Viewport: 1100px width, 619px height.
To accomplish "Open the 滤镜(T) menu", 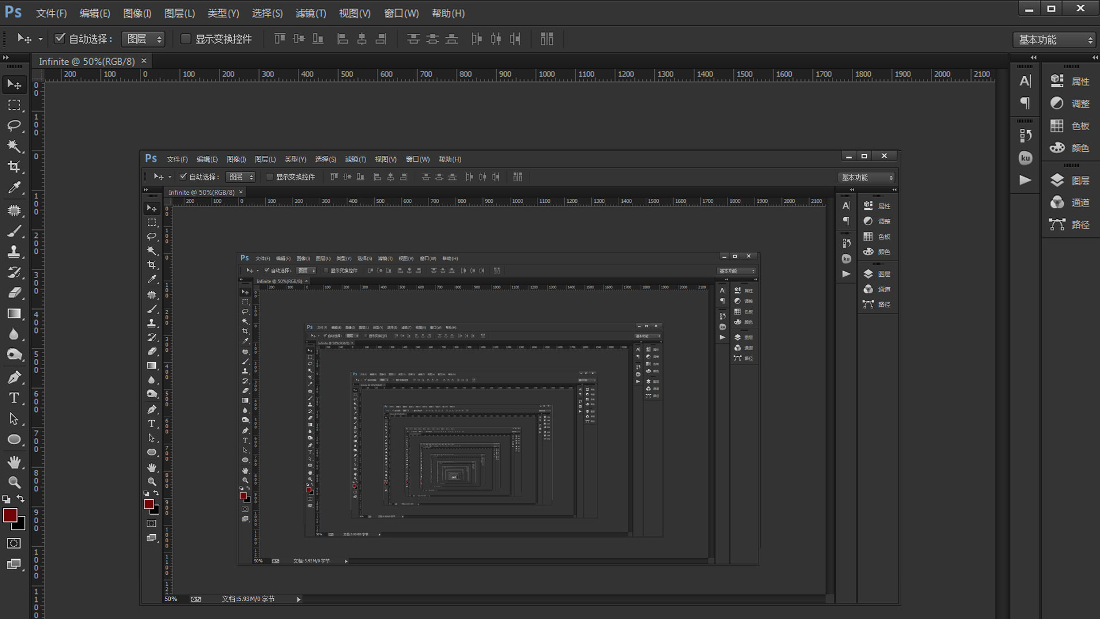I will pyautogui.click(x=311, y=13).
